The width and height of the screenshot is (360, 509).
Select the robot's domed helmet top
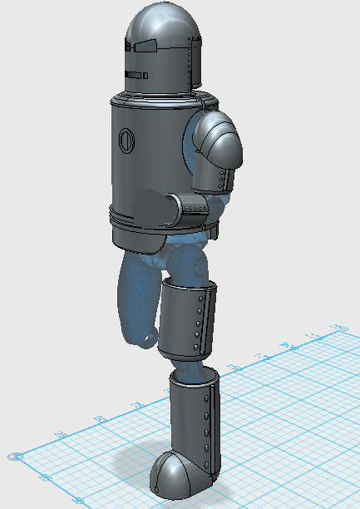point(163,22)
